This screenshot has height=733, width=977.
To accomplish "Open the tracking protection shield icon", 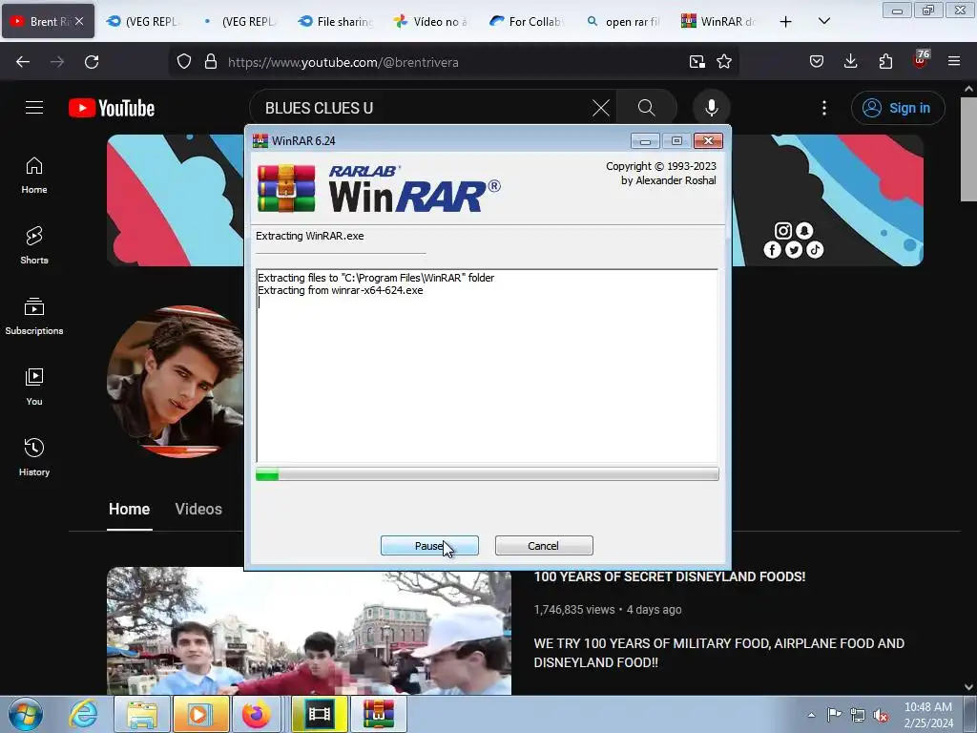I will pyautogui.click(x=184, y=62).
